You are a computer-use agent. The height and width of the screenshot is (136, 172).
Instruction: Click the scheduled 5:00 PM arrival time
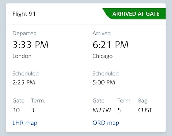(x=104, y=83)
